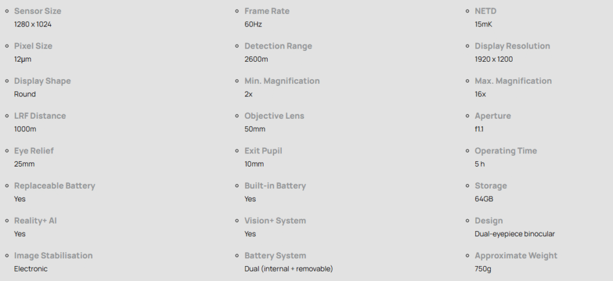
Task: Select the 16x maximum magnification value
Action: point(480,94)
